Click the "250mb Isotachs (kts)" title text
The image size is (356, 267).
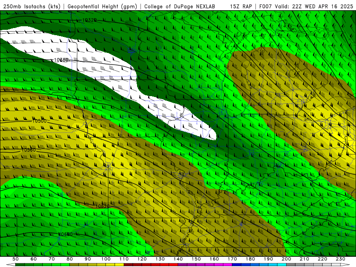(x=32, y=6)
